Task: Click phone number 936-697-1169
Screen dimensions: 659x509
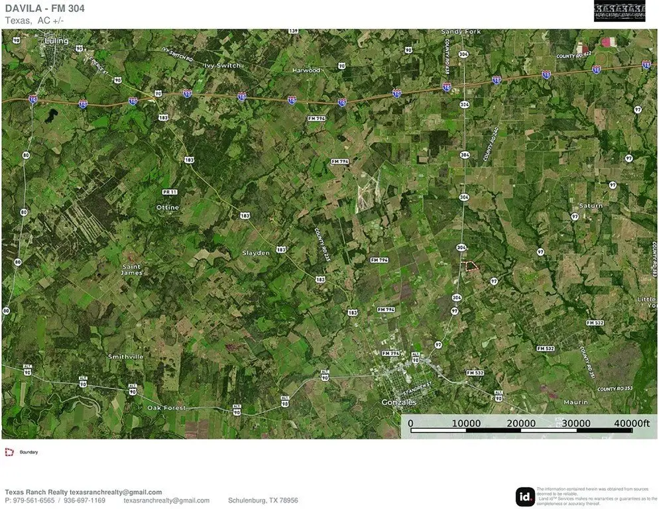Action: pyautogui.click(x=84, y=500)
